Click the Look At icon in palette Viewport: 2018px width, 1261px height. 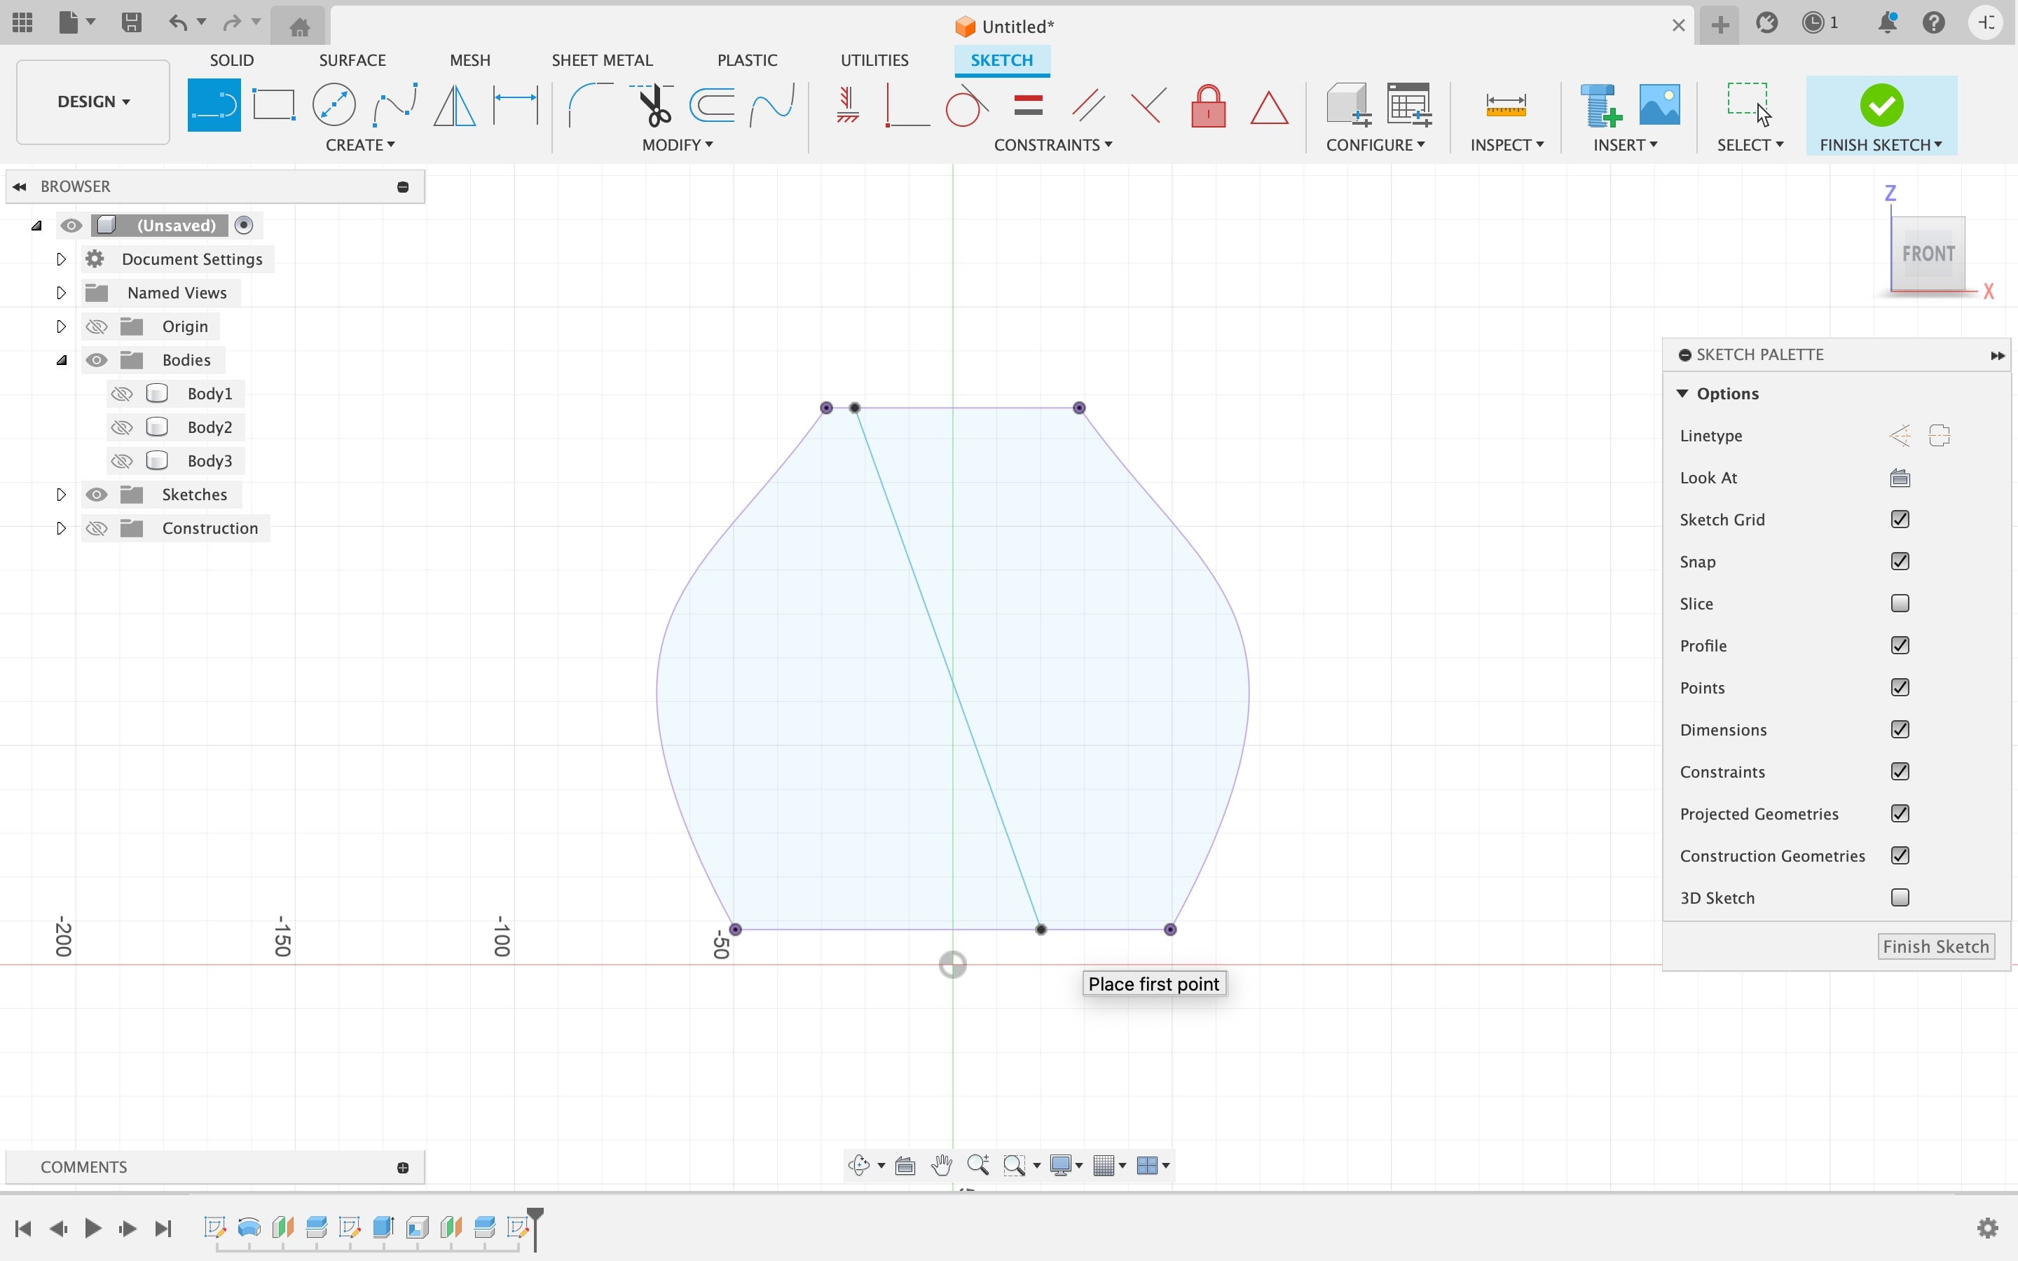[x=1900, y=478]
